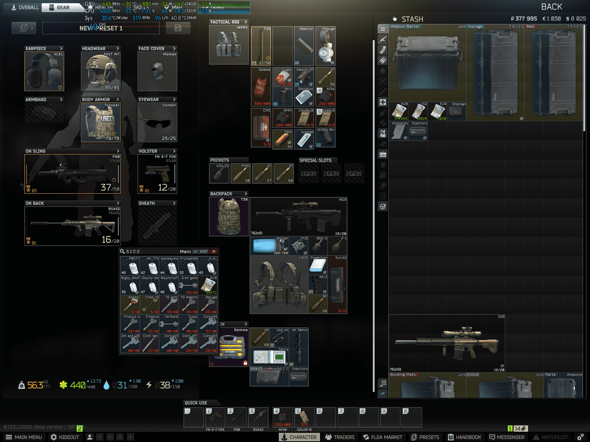This screenshot has height=442, width=590.
Task: Sort the SICC container contents
Action: point(201,252)
